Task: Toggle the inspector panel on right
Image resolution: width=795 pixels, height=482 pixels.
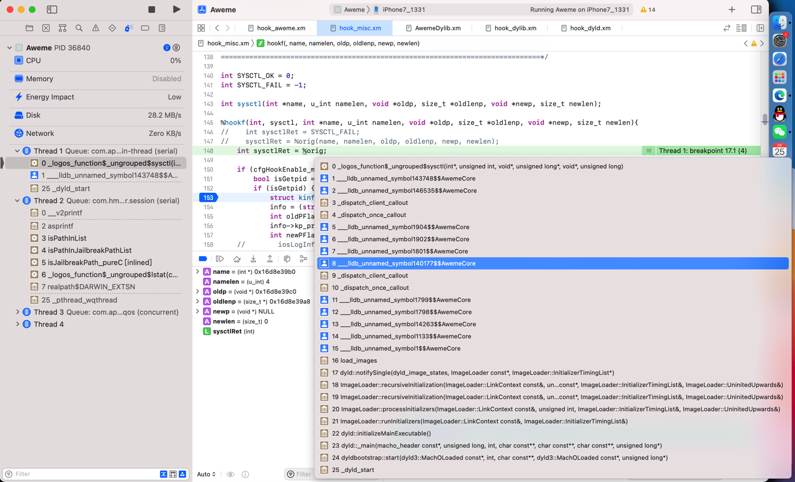Action: tap(756, 9)
